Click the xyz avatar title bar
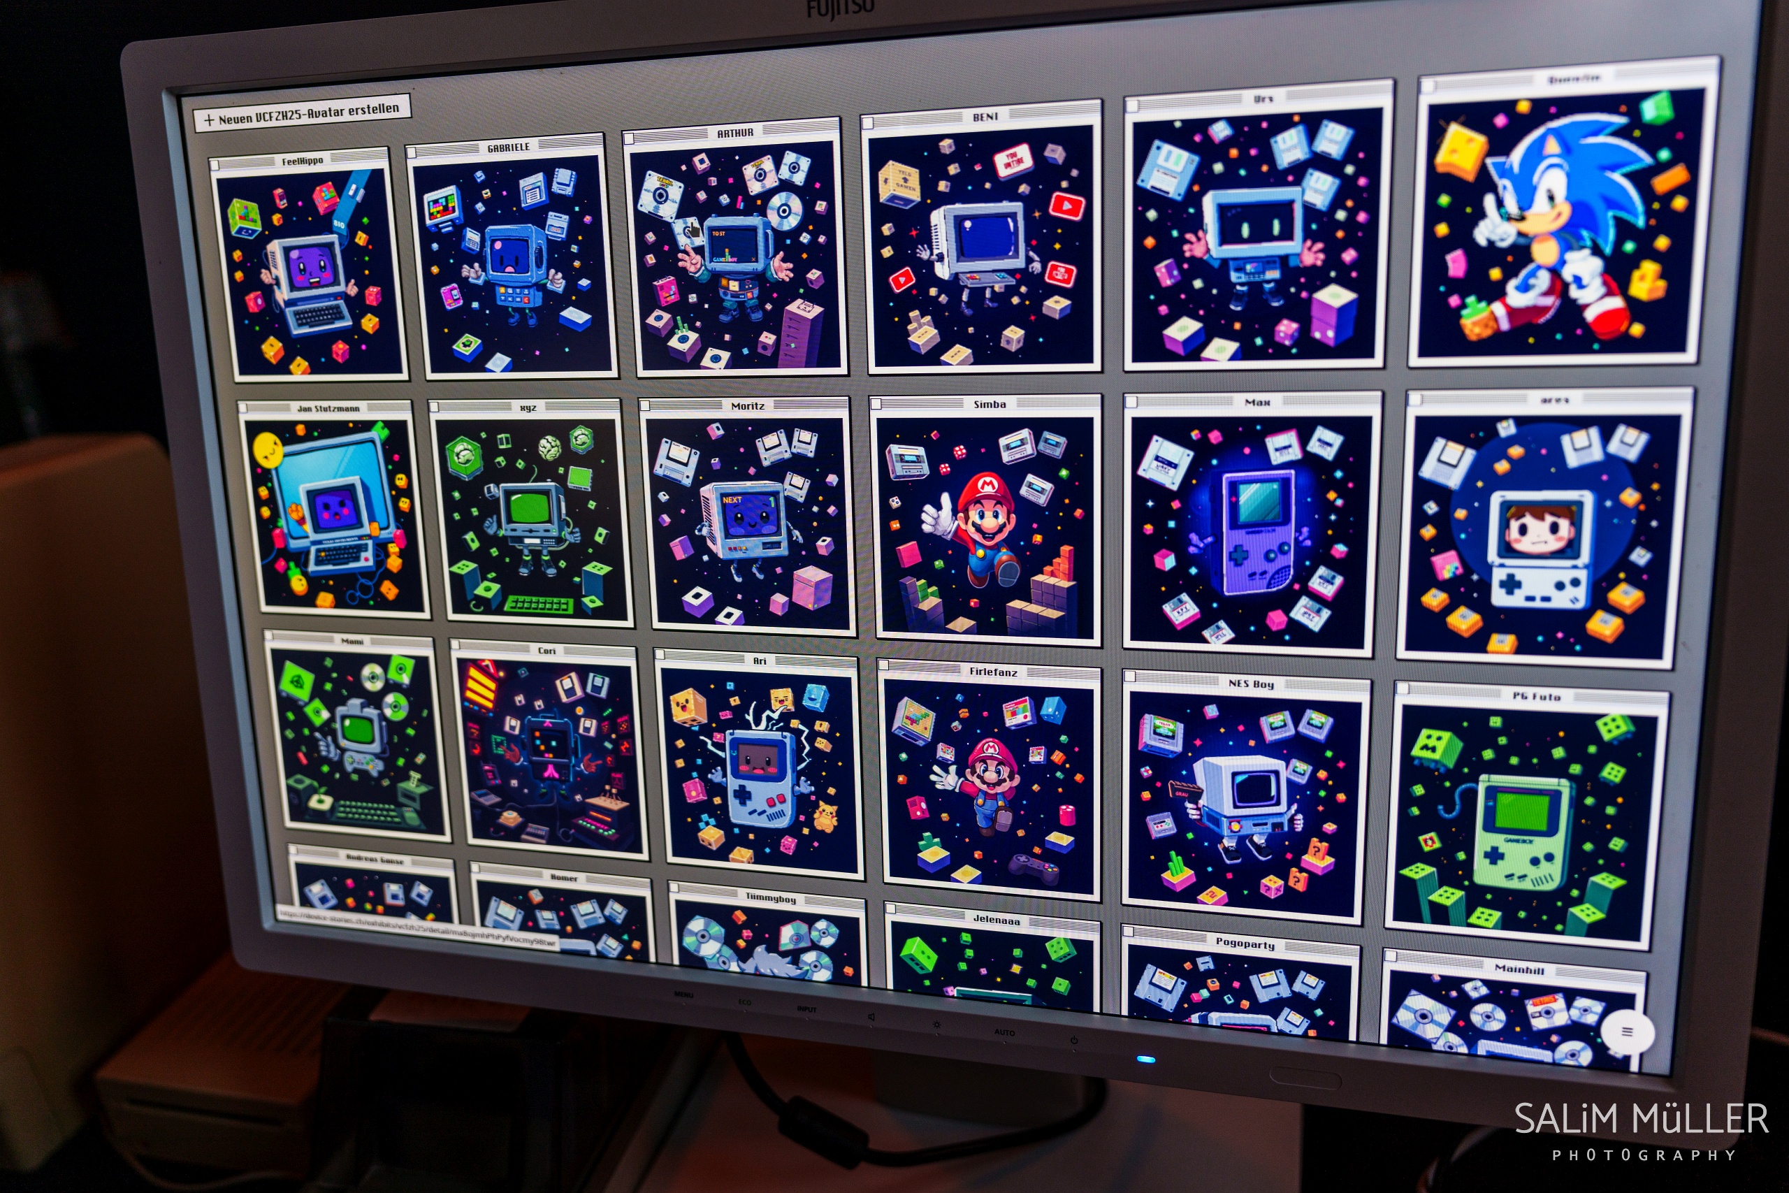The width and height of the screenshot is (1789, 1193). [x=528, y=408]
